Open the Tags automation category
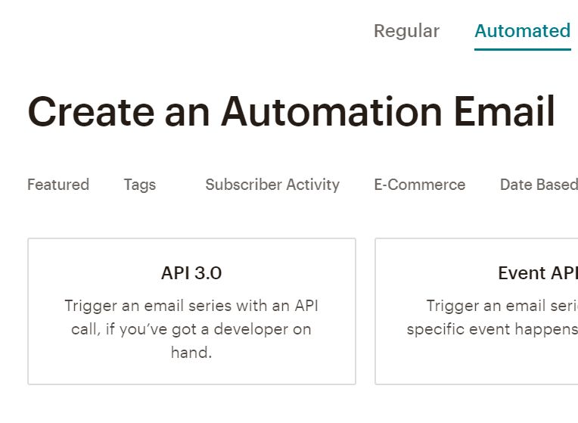578x423 pixels. 140,185
